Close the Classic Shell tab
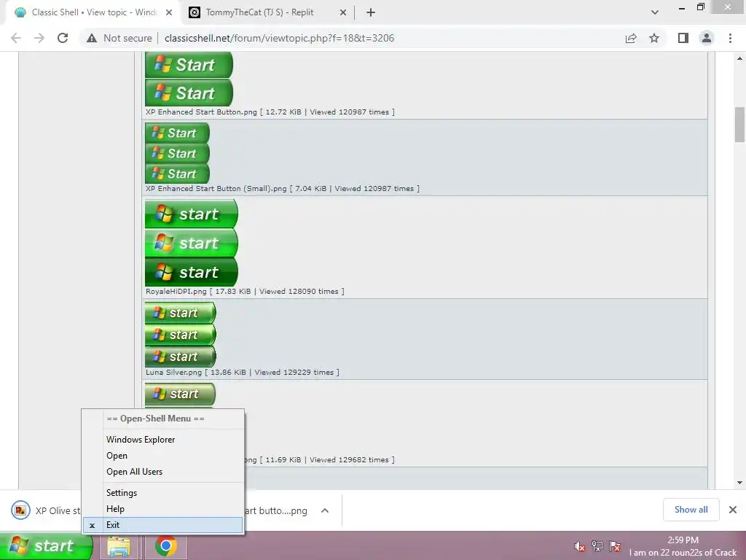Image resolution: width=746 pixels, height=560 pixels. pos(169,12)
